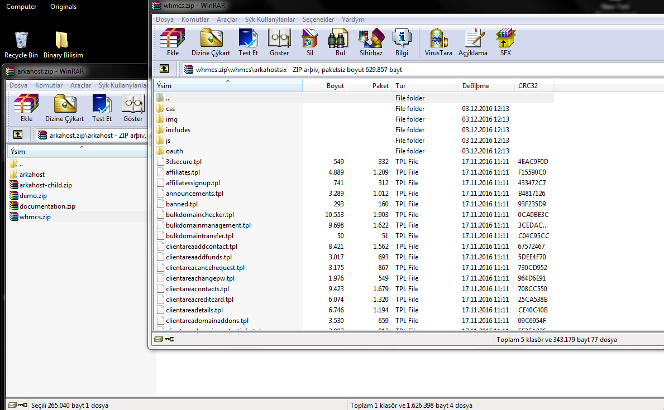Open the Seçenekler menu
This screenshot has height=410, width=664.
coord(318,20)
